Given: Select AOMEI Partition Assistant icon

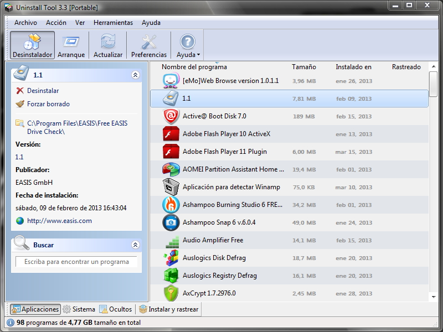Looking at the screenshot, I should tap(171, 169).
